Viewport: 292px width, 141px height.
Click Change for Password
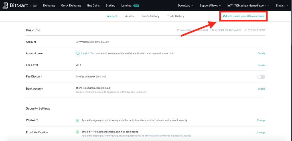pyautogui.click(x=261, y=120)
